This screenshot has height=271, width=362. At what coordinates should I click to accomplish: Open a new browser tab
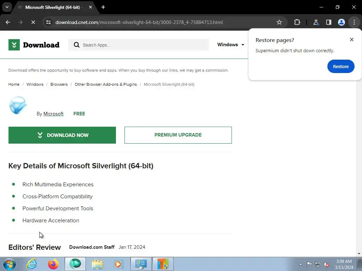pyautogui.click(x=103, y=7)
